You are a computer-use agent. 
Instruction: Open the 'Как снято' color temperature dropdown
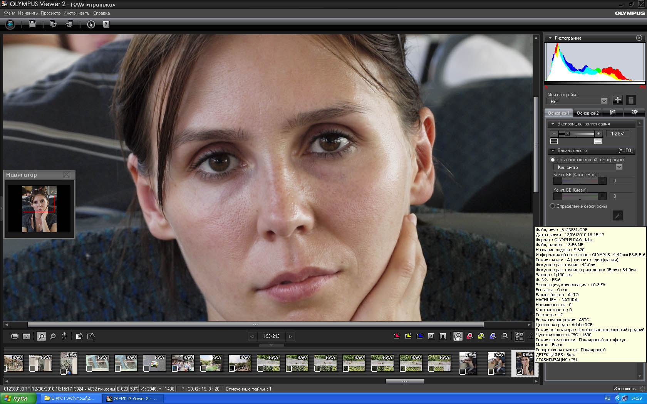tap(588, 167)
